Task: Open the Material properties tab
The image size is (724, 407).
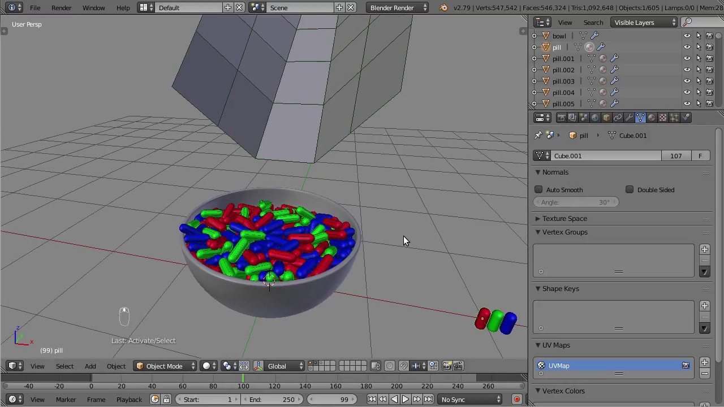Action: 651,117
